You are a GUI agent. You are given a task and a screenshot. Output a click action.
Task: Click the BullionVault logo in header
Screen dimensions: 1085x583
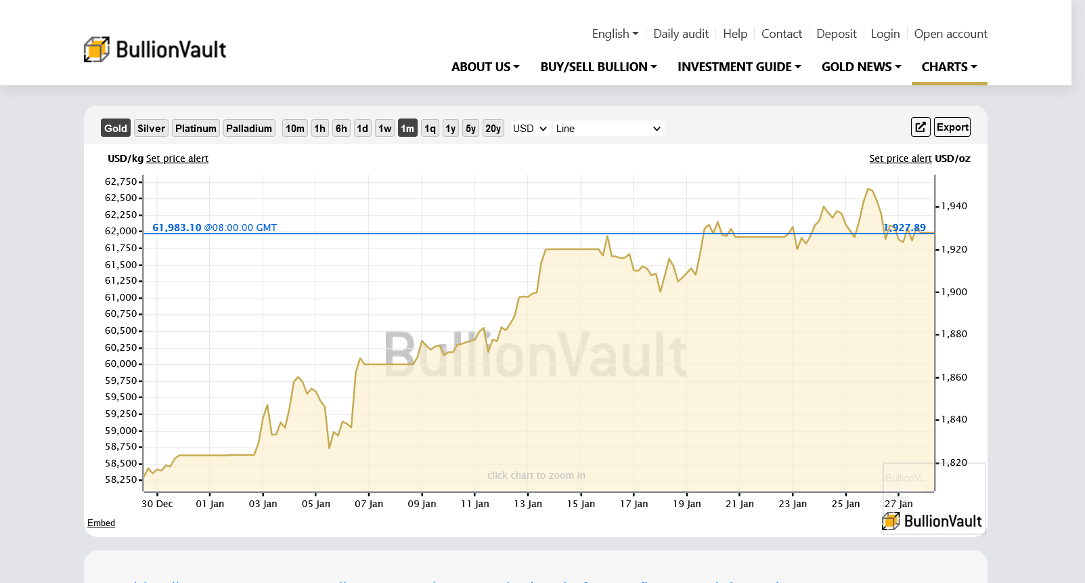tap(155, 49)
